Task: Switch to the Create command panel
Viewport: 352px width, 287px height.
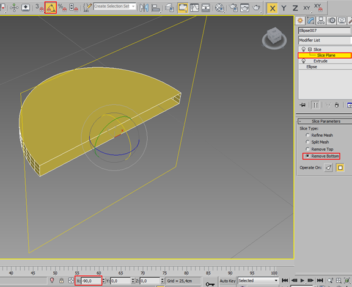Action: click(300, 21)
